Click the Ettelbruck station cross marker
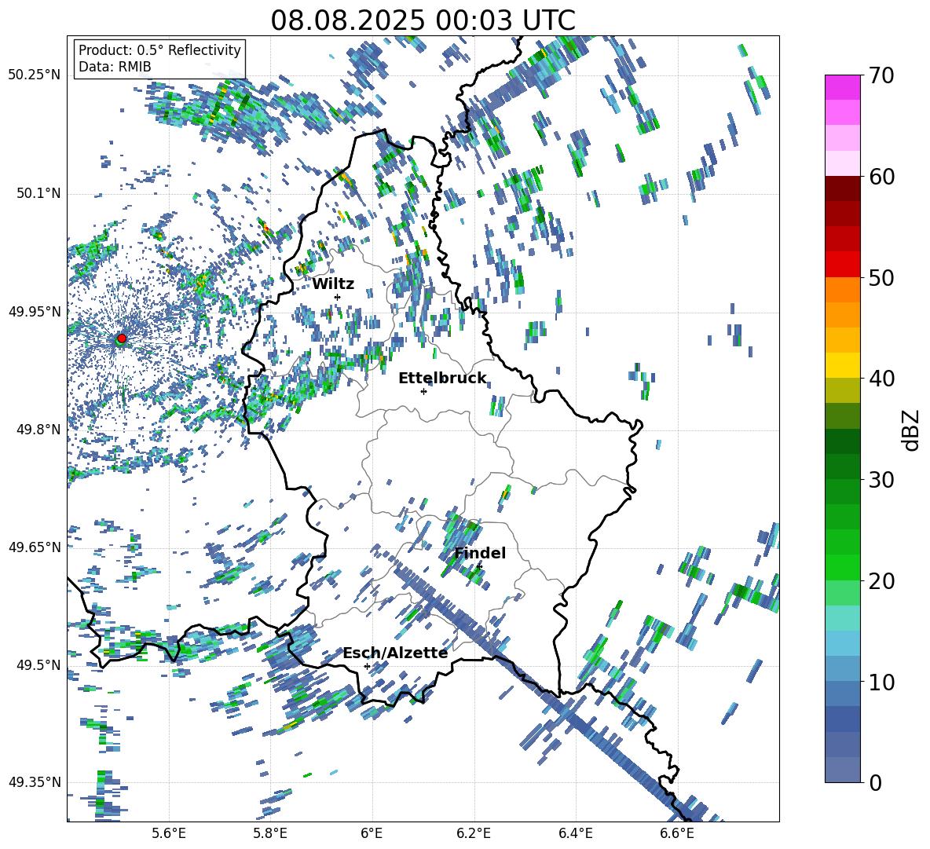Viewport: 930px width, 849px height. coord(423,391)
